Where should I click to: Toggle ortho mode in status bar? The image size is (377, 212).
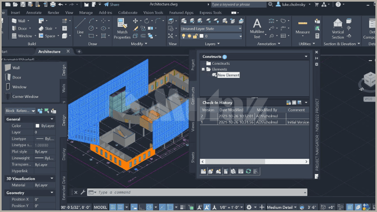[x=142, y=207]
